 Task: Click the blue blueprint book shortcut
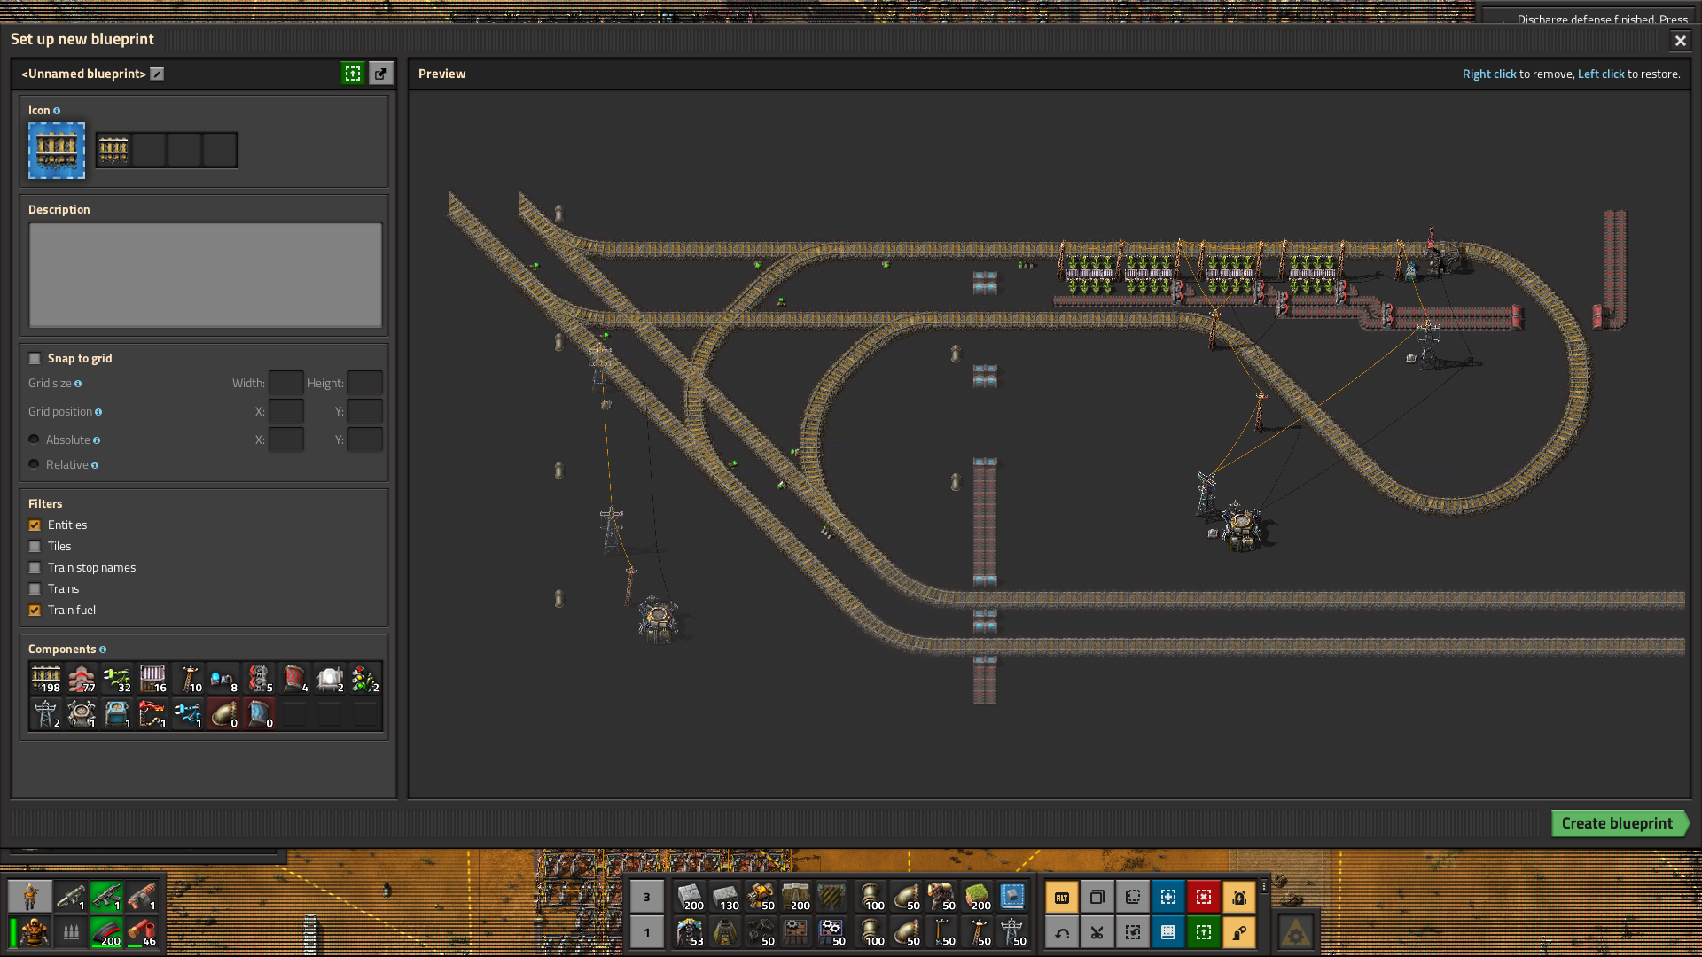pyautogui.click(x=1168, y=933)
